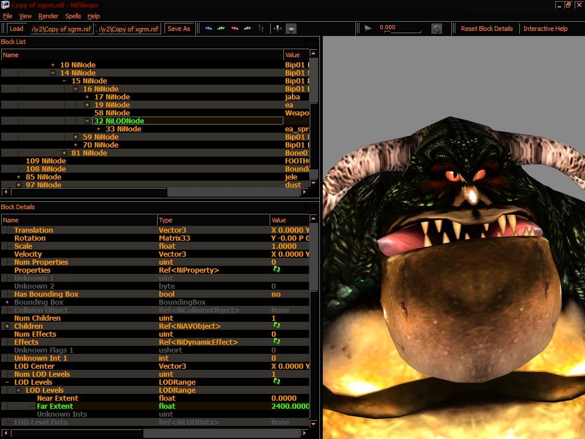Image resolution: width=585 pixels, height=439 pixels.
Task: Click the refresh icon in the Effects row
Action: point(277,341)
